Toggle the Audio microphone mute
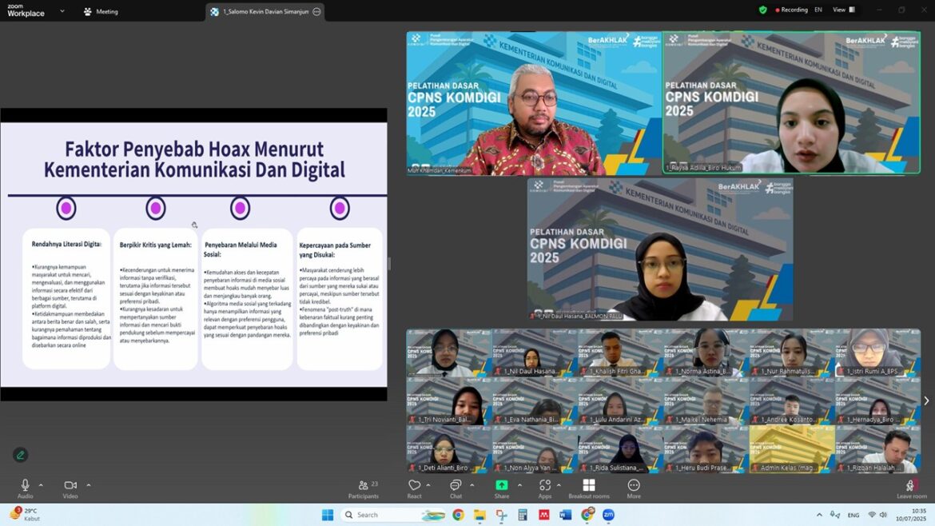 [x=25, y=489]
